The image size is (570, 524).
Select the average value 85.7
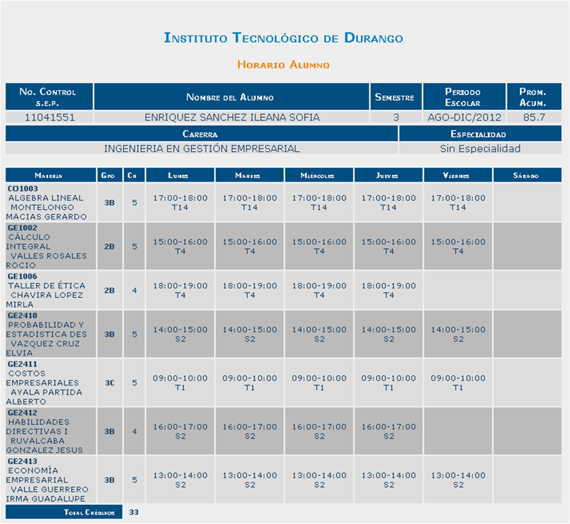534,117
